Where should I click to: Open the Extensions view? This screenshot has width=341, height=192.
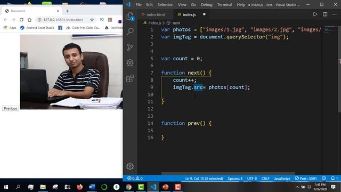click(130, 78)
